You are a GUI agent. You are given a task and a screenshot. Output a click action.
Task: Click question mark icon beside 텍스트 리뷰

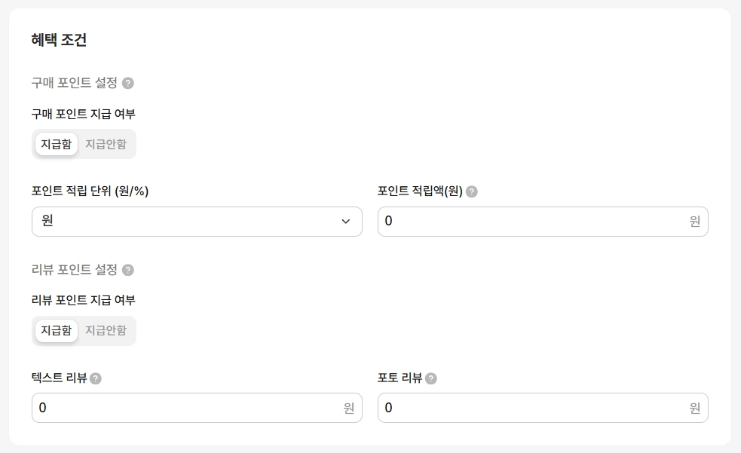[x=96, y=378]
